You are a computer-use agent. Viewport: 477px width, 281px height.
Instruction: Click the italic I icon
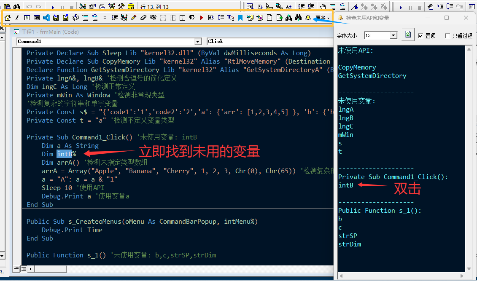(17, 18)
